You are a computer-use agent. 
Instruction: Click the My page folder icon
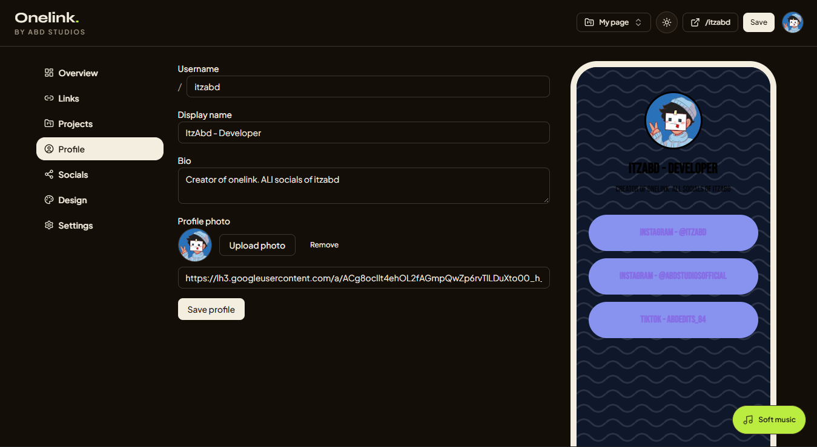[589, 22]
